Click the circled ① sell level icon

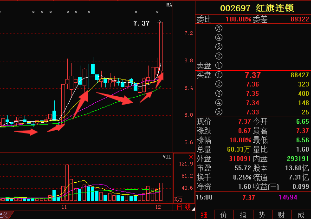pyautogui.click(x=220, y=66)
